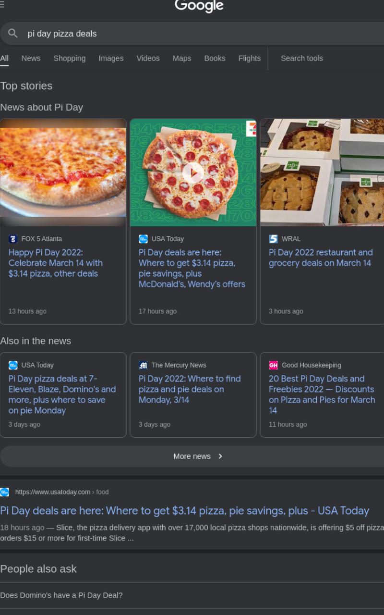Screen dimensions: 384x615
Task: Open the Videos tab
Action: (x=148, y=58)
